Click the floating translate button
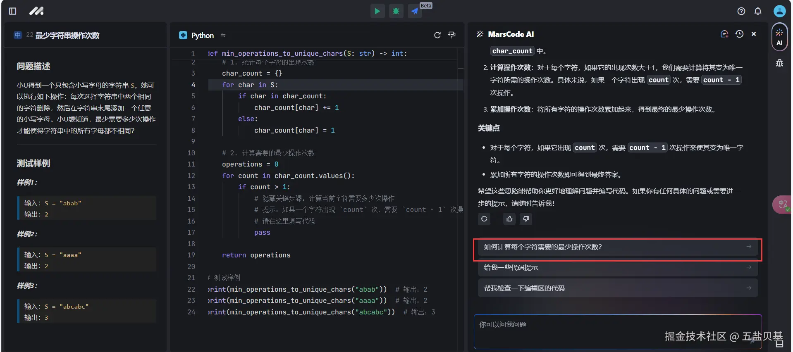The height and width of the screenshot is (352, 793). coord(782,205)
